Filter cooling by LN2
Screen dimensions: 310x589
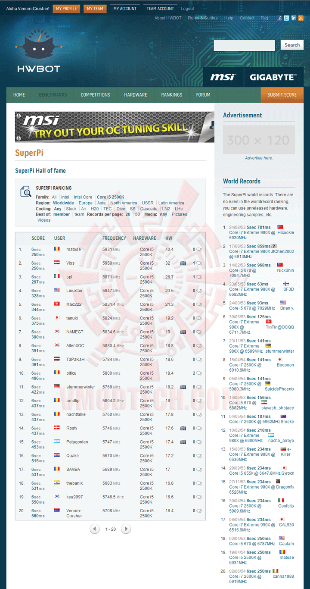click(x=166, y=209)
